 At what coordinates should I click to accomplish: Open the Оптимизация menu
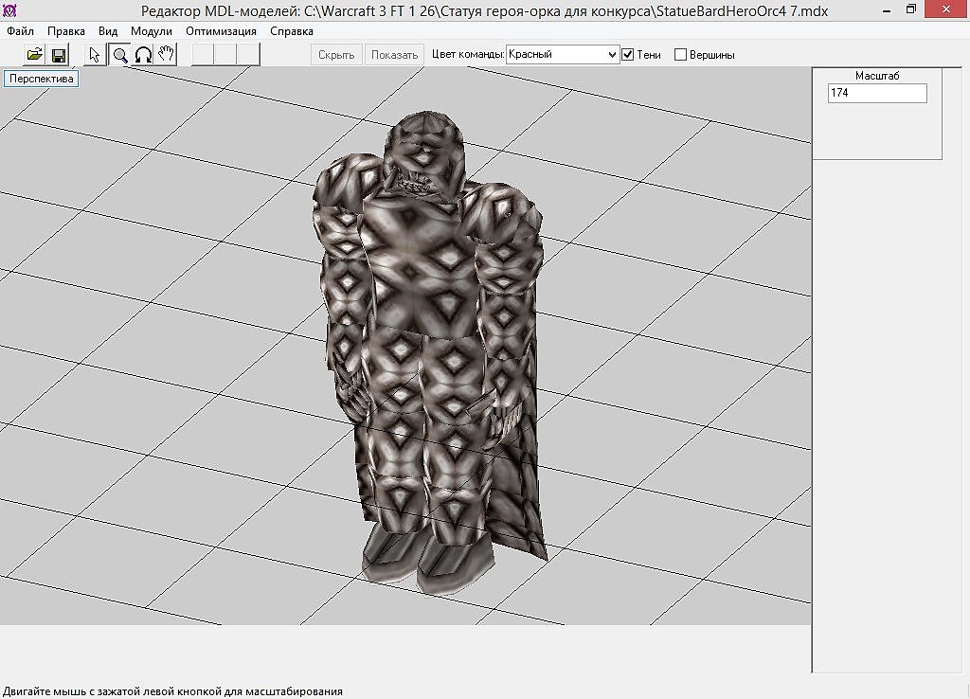point(221,31)
